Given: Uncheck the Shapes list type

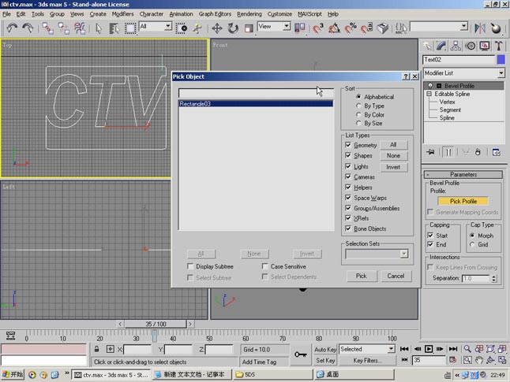Looking at the screenshot, I should [348, 155].
